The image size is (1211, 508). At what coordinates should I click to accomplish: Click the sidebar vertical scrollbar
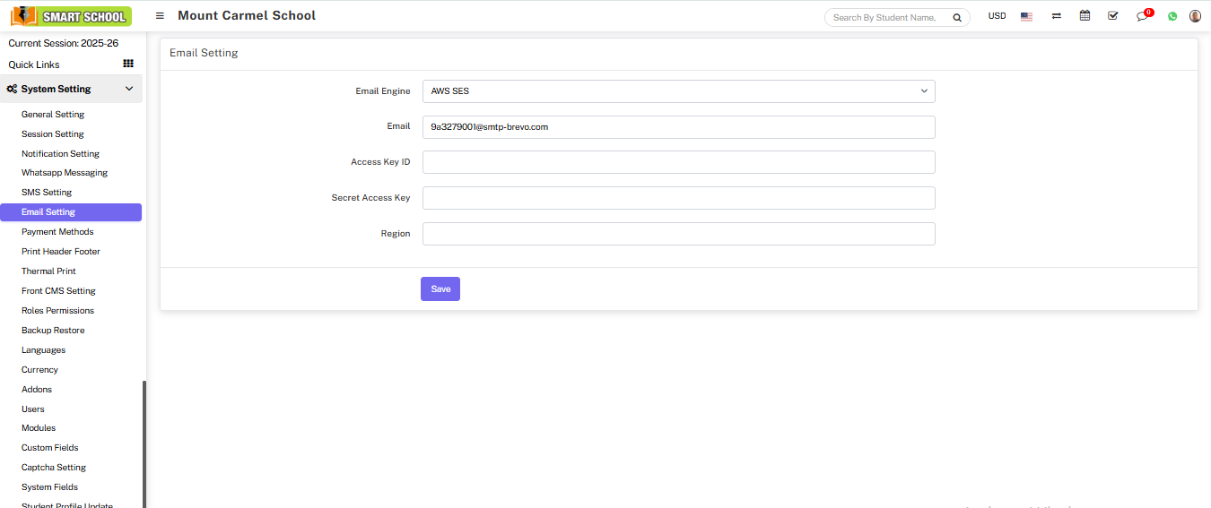[x=144, y=443]
